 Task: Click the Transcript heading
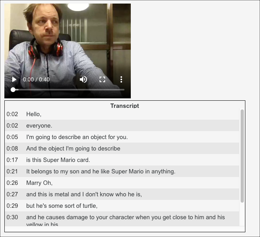(125, 106)
